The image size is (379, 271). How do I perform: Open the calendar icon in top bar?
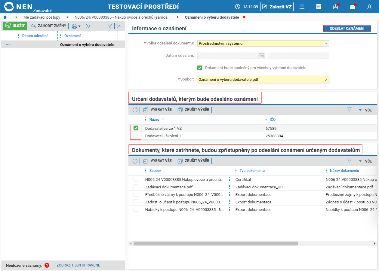pyautogui.click(x=319, y=7)
